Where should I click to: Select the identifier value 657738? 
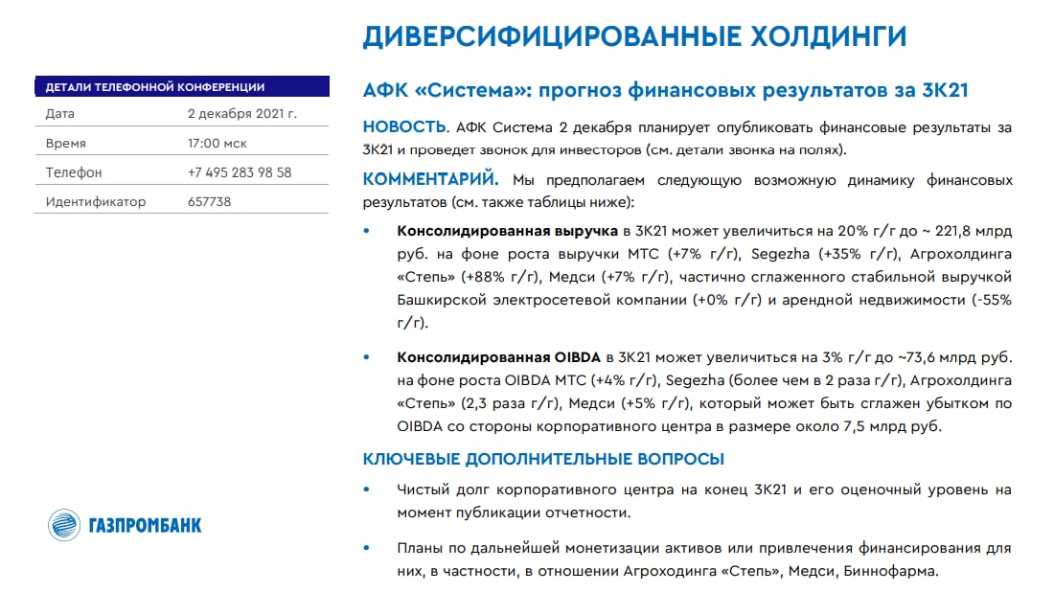click(x=209, y=201)
